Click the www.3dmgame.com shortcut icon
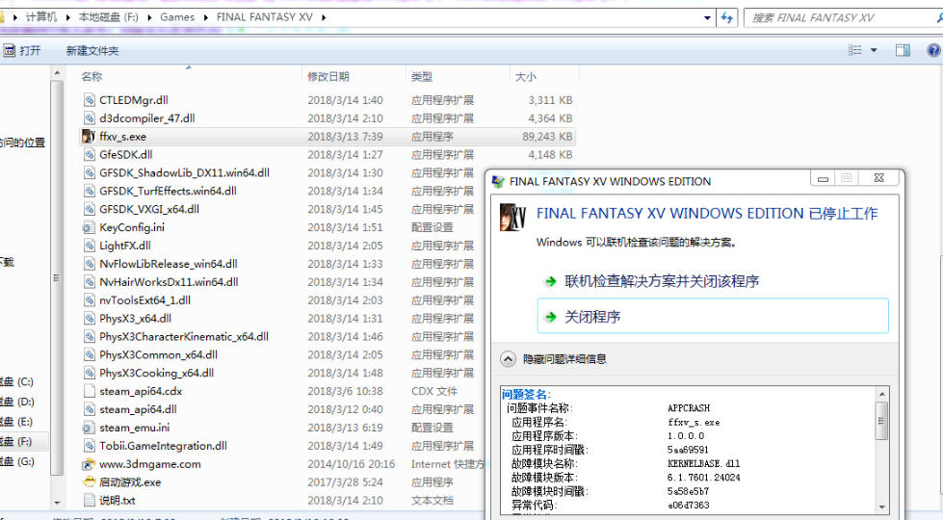 [x=89, y=464]
